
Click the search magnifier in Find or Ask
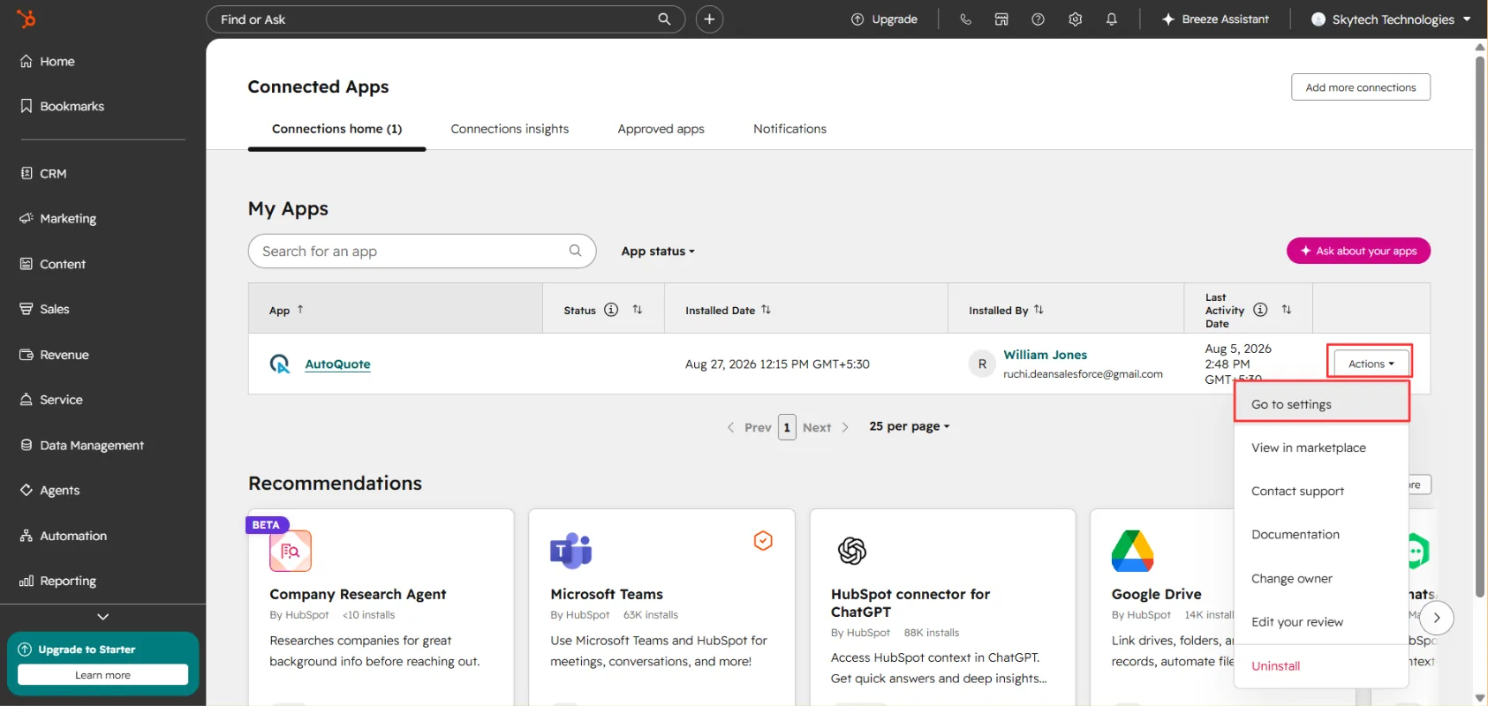point(664,19)
